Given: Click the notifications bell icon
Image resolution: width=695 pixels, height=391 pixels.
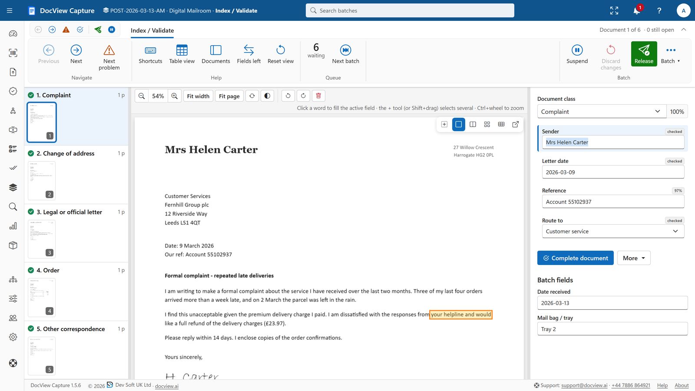Looking at the screenshot, I should (x=637, y=10).
